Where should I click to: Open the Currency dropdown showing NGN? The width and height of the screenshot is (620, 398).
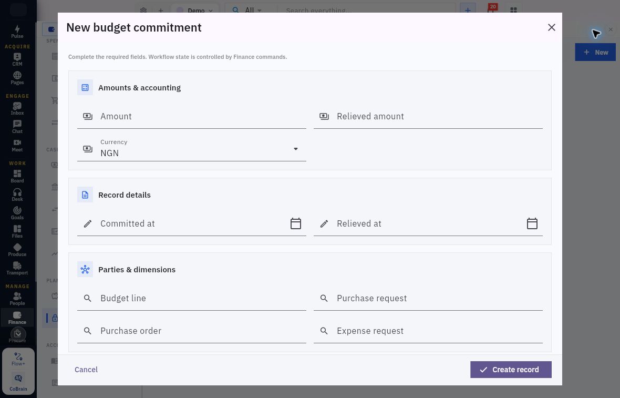click(191, 148)
